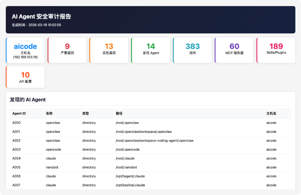
Task: Select Agent ID cell 'A001'
Action: point(16,132)
